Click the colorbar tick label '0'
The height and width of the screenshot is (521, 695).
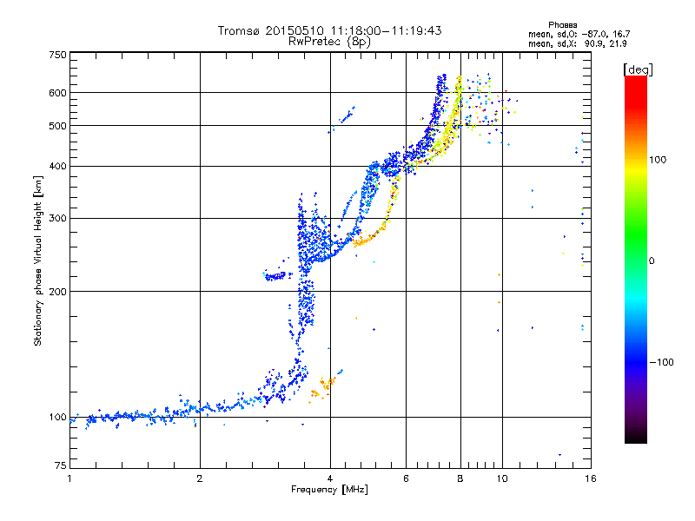(652, 261)
